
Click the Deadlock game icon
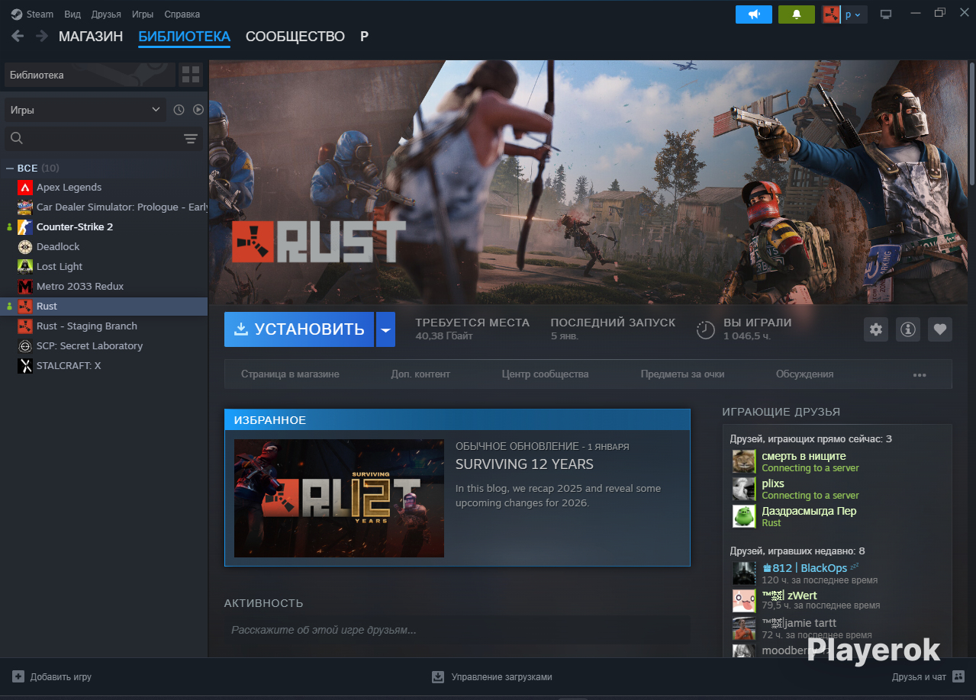click(25, 247)
